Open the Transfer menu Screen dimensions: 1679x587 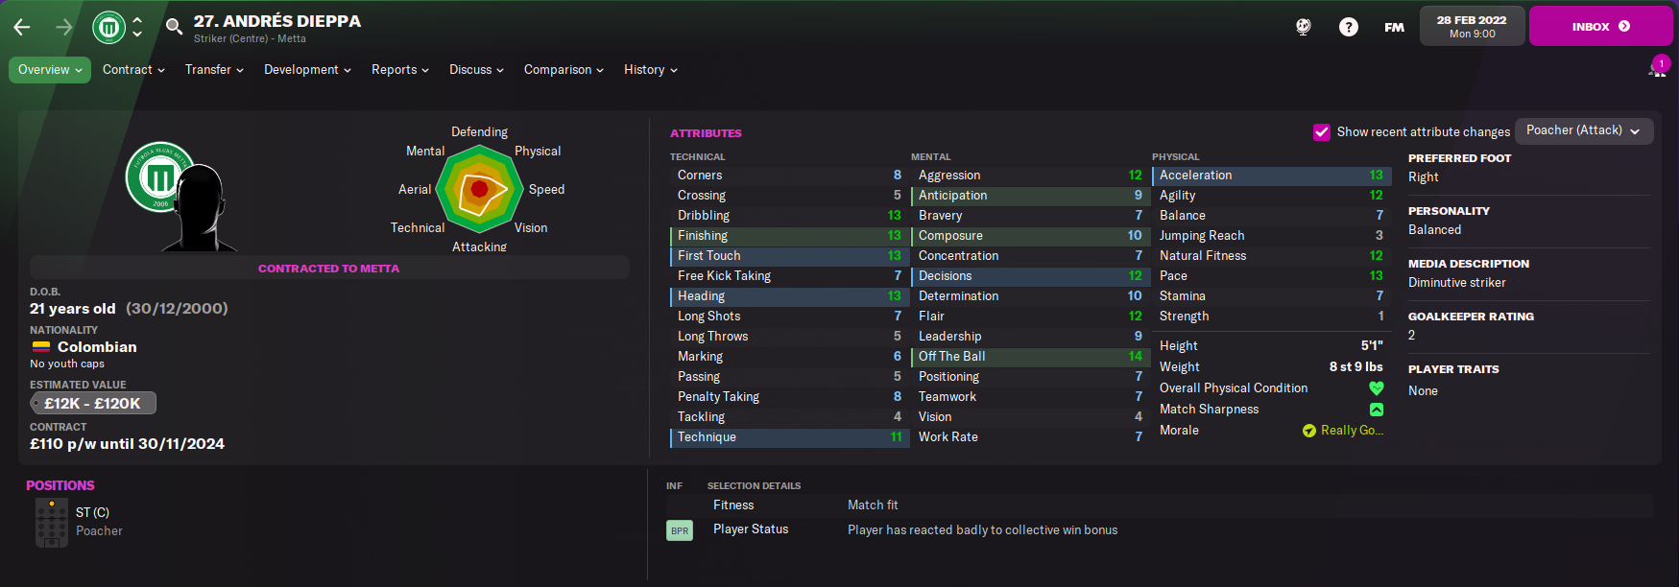[x=214, y=70]
